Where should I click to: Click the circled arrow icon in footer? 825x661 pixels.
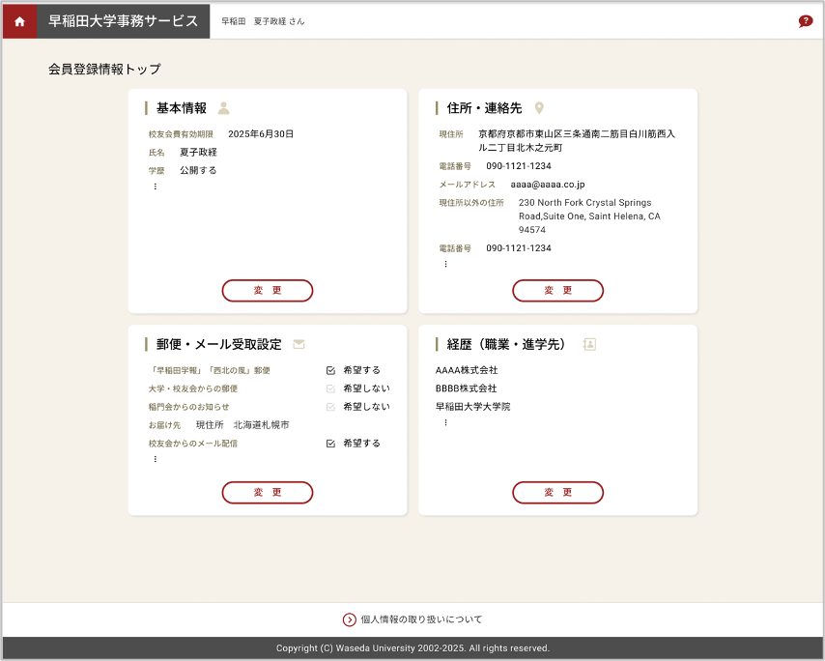point(350,619)
